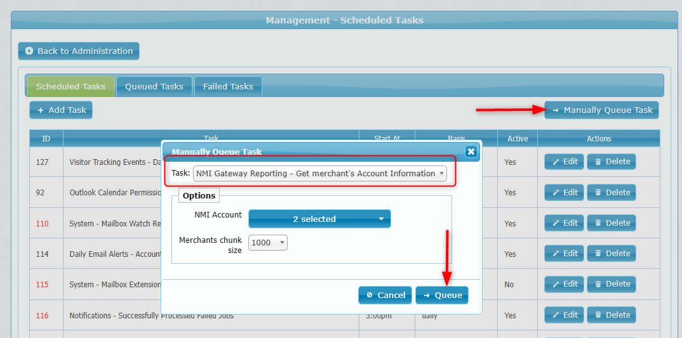Delete task 110 System Mailbox Watch
Screen dimensions: 682x338
point(611,223)
